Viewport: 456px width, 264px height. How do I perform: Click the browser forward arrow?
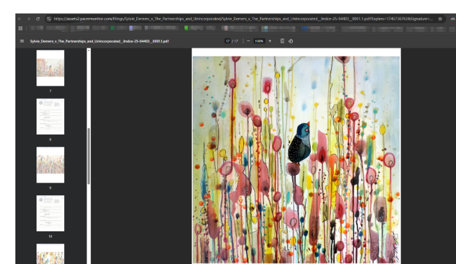coord(28,19)
